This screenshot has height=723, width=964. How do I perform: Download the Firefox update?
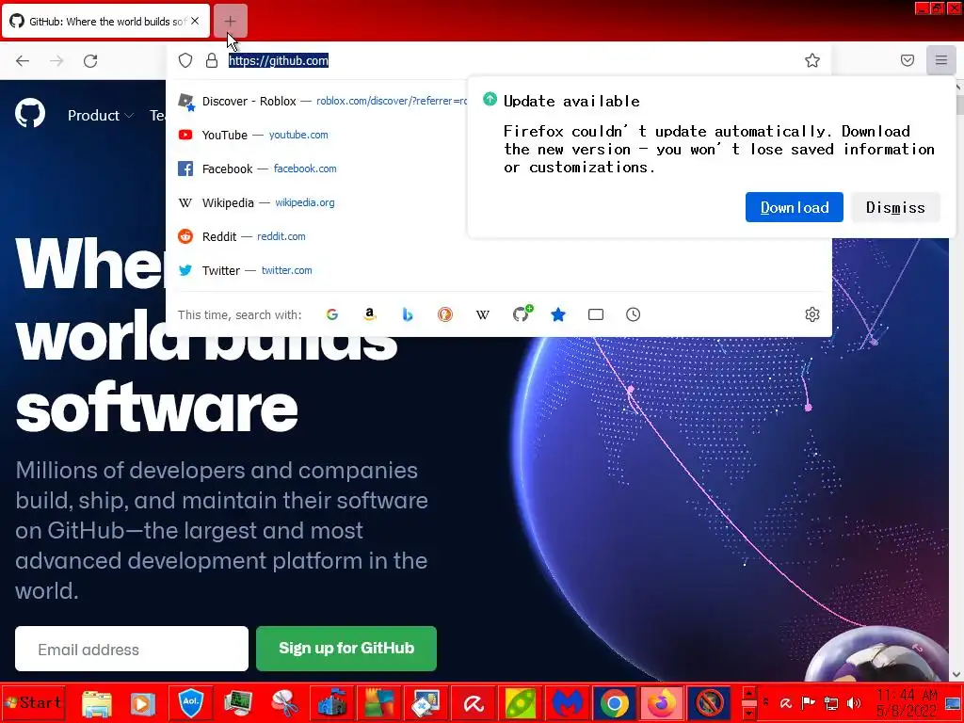tap(795, 207)
